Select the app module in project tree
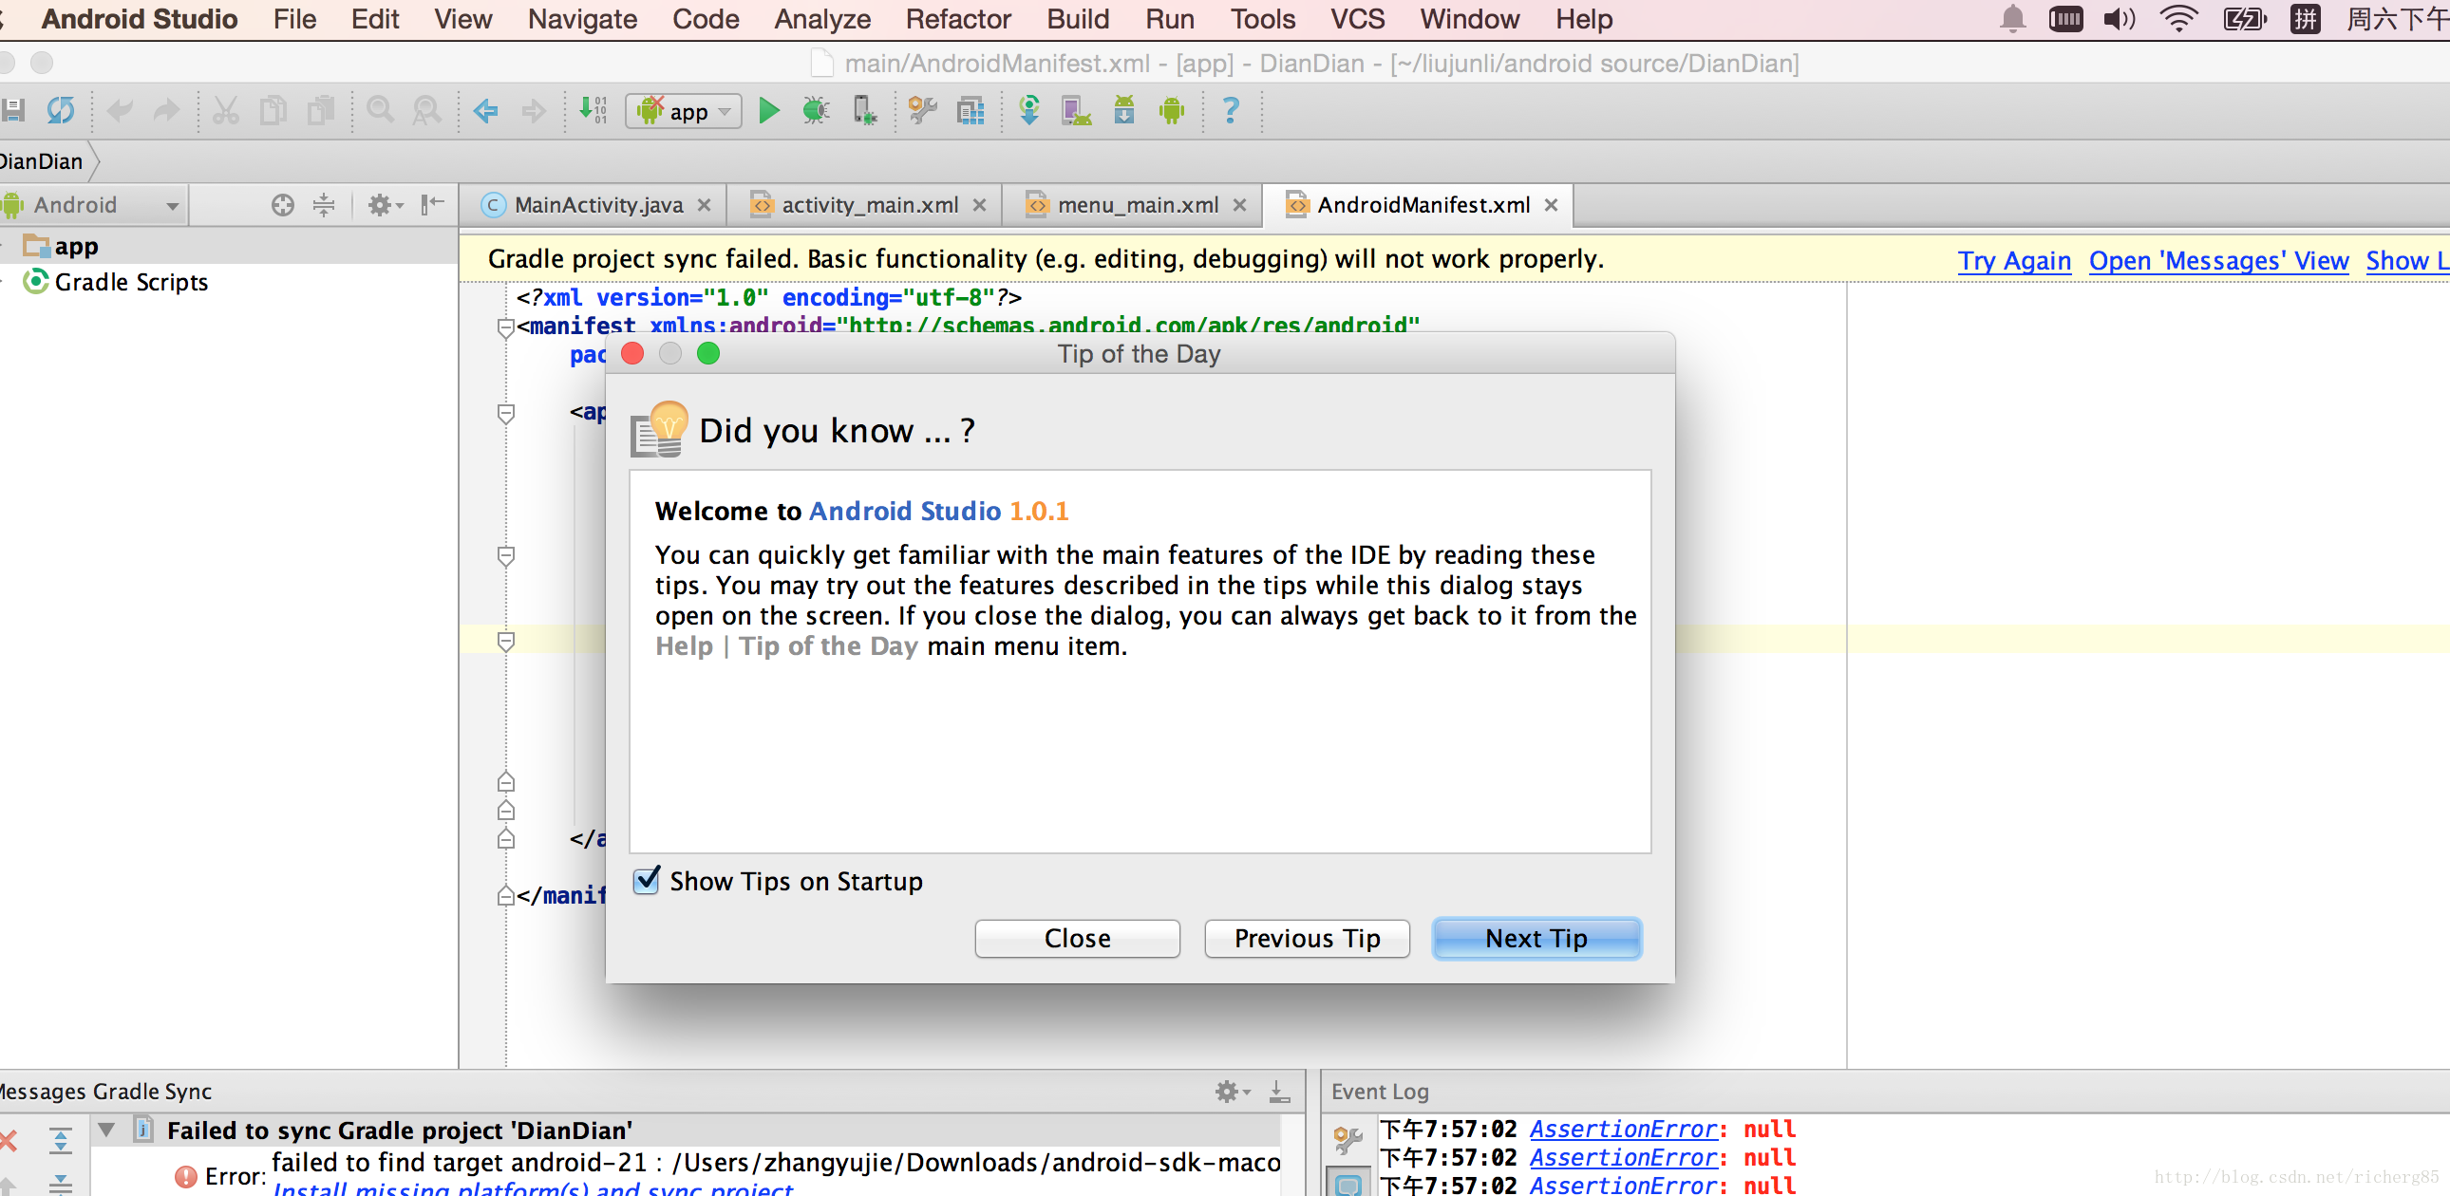Viewport: 2450px width, 1196px height. 76,246
